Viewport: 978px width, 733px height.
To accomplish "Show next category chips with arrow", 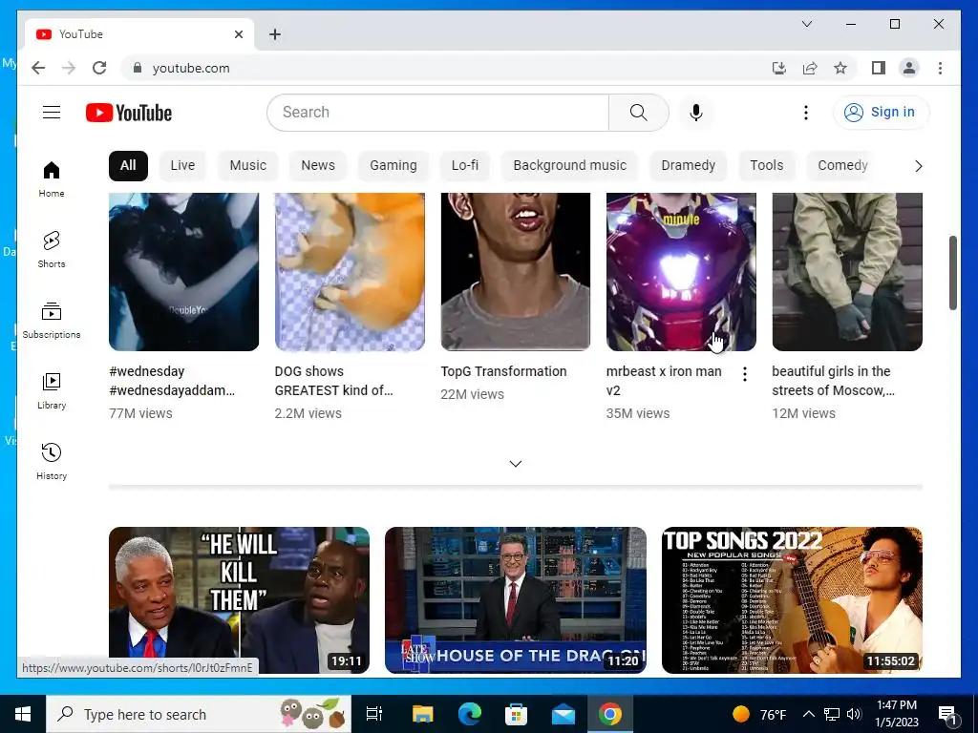I will pyautogui.click(x=918, y=166).
